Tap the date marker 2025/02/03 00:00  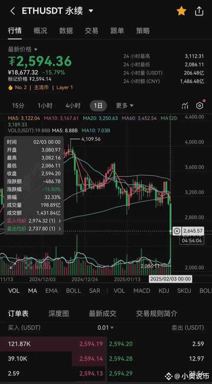click(x=170, y=279)
